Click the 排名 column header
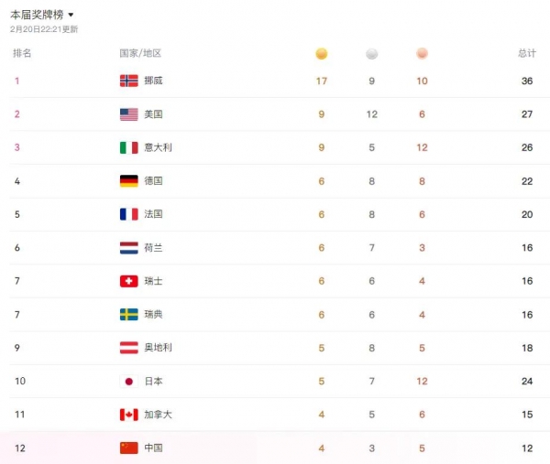This screenshot has width=550, height=464. tap(22, 54)
